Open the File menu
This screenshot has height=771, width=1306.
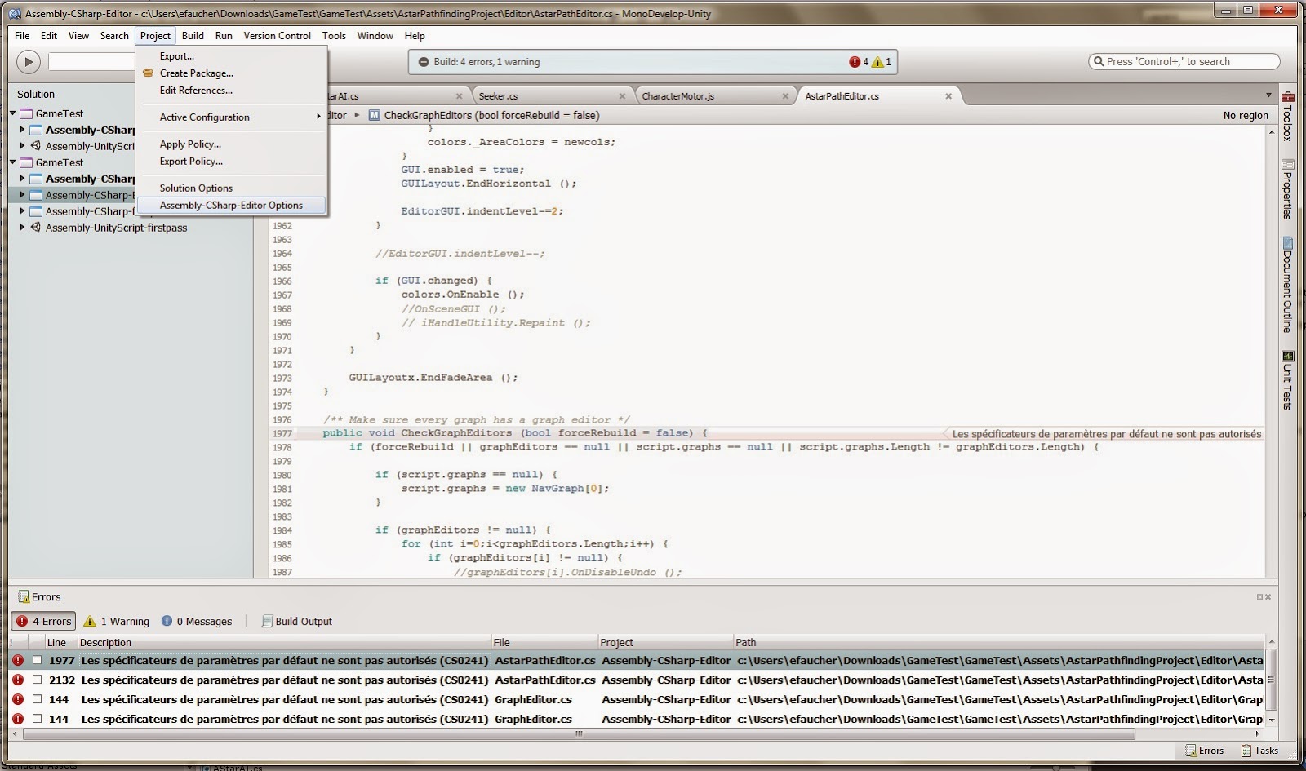(22, 36)
